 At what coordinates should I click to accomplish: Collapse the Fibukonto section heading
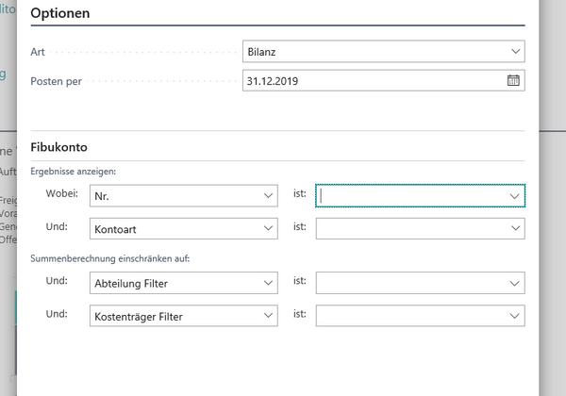(x=61, y=148)
